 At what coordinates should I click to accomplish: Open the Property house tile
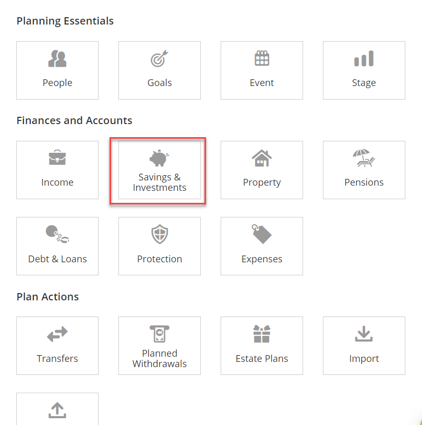click(x=262, y=170)
